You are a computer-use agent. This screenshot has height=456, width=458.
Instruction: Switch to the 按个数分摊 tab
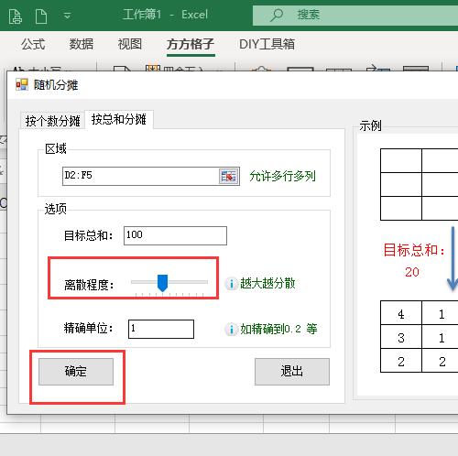(x=52, y=121)
